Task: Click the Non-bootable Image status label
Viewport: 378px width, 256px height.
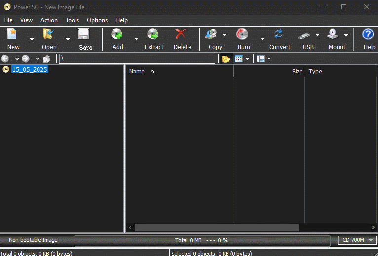Action: click(33, 240)
